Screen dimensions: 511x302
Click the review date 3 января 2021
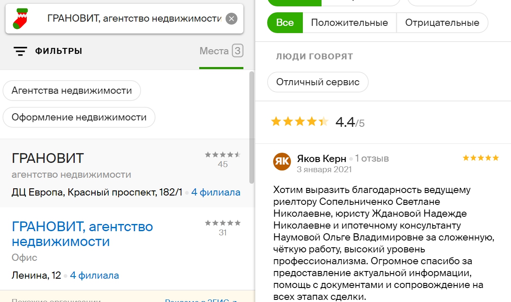(x=325, y=169)
